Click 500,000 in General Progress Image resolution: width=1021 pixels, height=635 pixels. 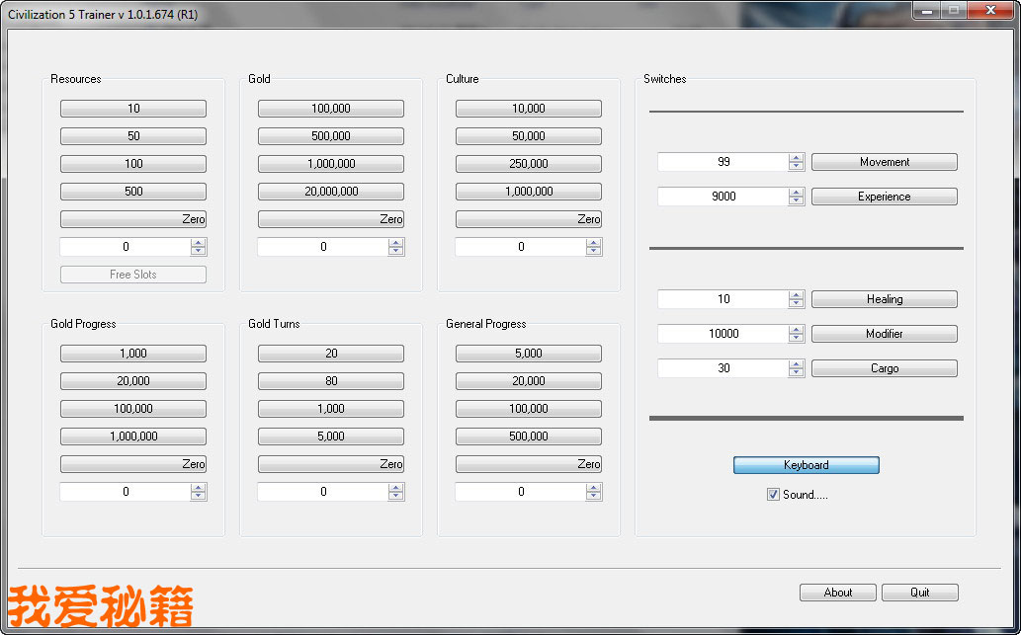click(x=528, y=437)
